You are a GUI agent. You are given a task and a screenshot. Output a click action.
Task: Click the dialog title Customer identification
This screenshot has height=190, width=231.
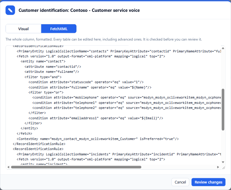point(79,10)
